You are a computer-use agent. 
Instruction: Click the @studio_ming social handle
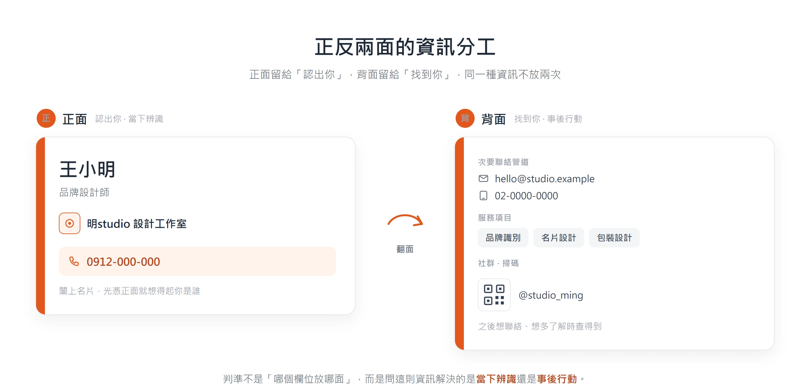coord(551,295)
